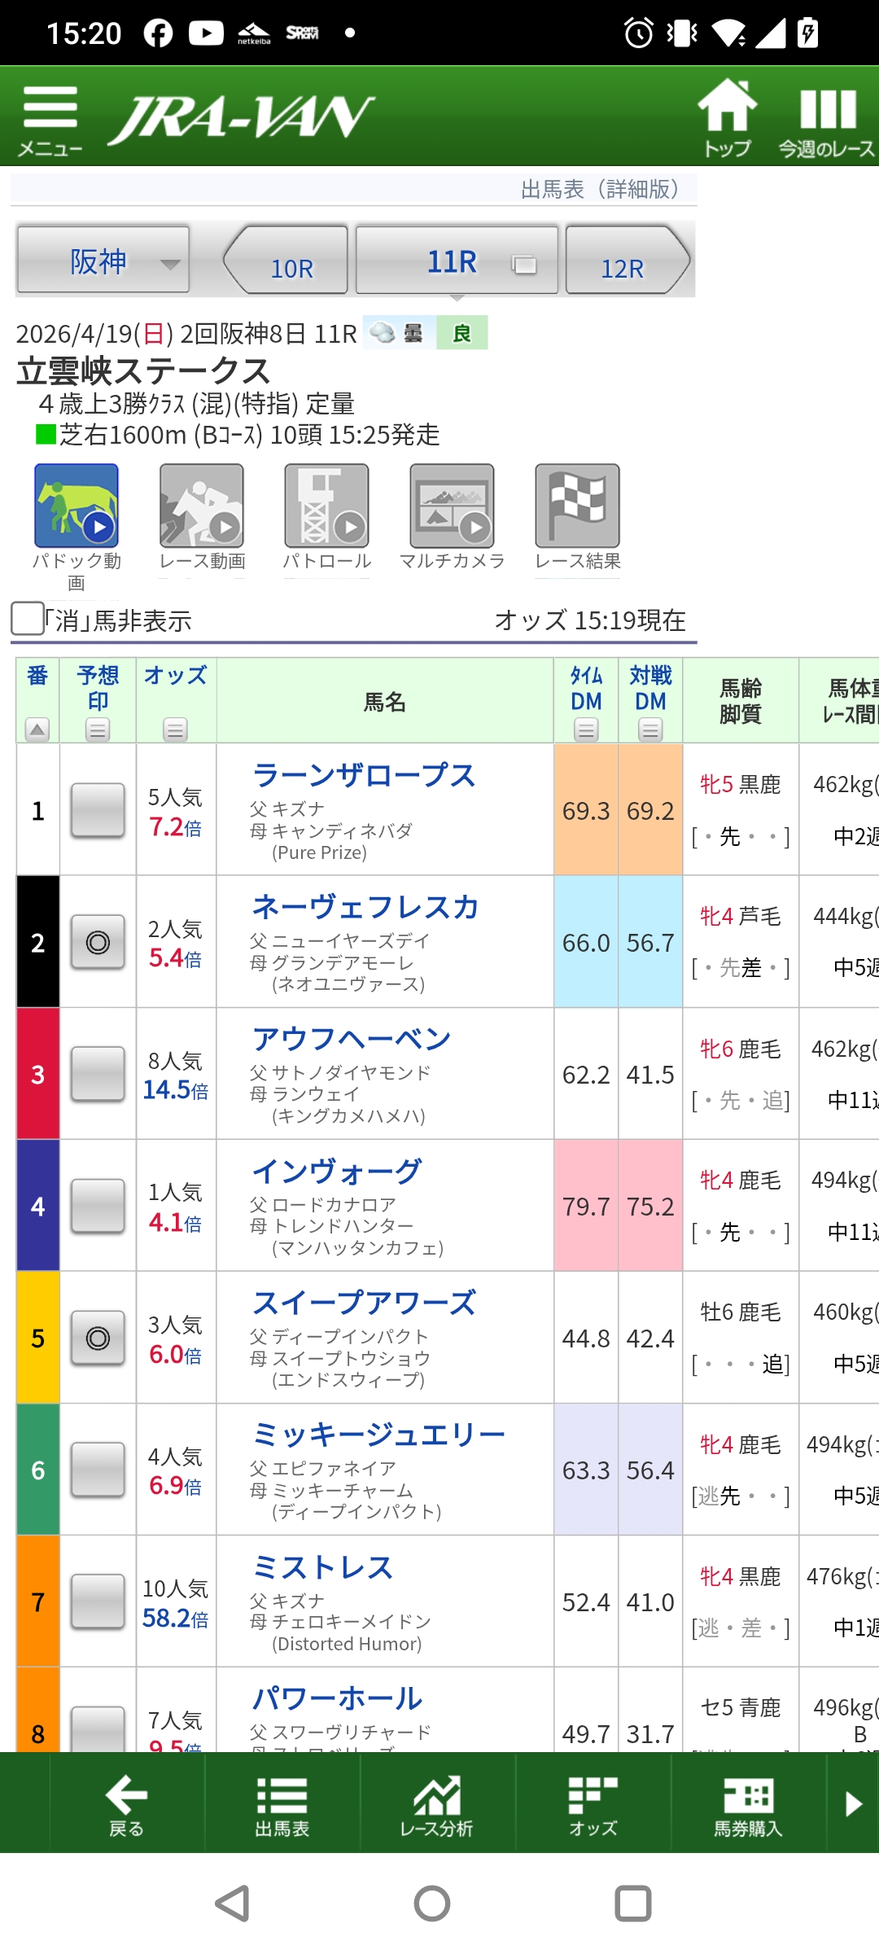View race results (レース結果) flag icon
The image size is (879, 1954).
577,506
